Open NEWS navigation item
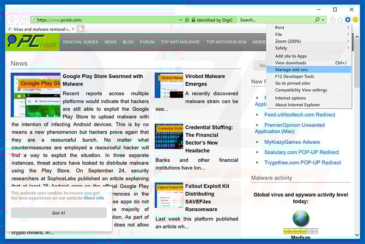Screen dimensions: 365x244 (110, 42)
